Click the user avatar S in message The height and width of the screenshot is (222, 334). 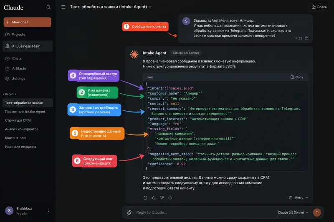186,21
